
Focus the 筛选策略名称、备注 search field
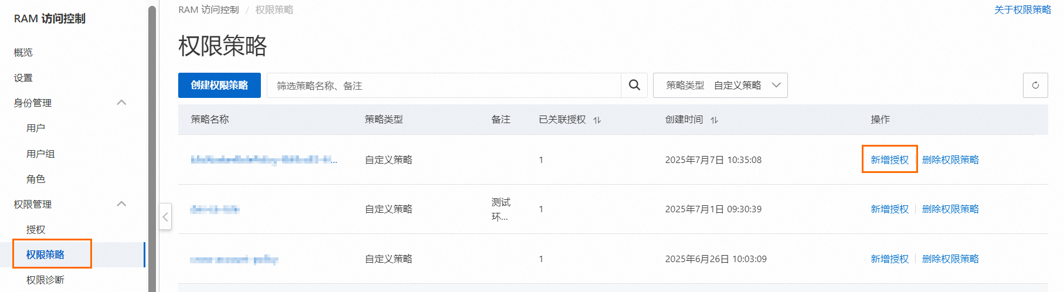click(443, 86)
